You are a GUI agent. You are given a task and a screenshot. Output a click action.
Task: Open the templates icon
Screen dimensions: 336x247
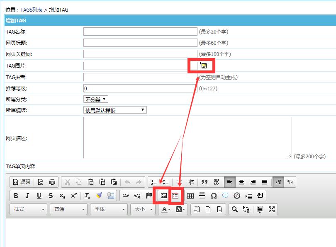tap(219, 209)
